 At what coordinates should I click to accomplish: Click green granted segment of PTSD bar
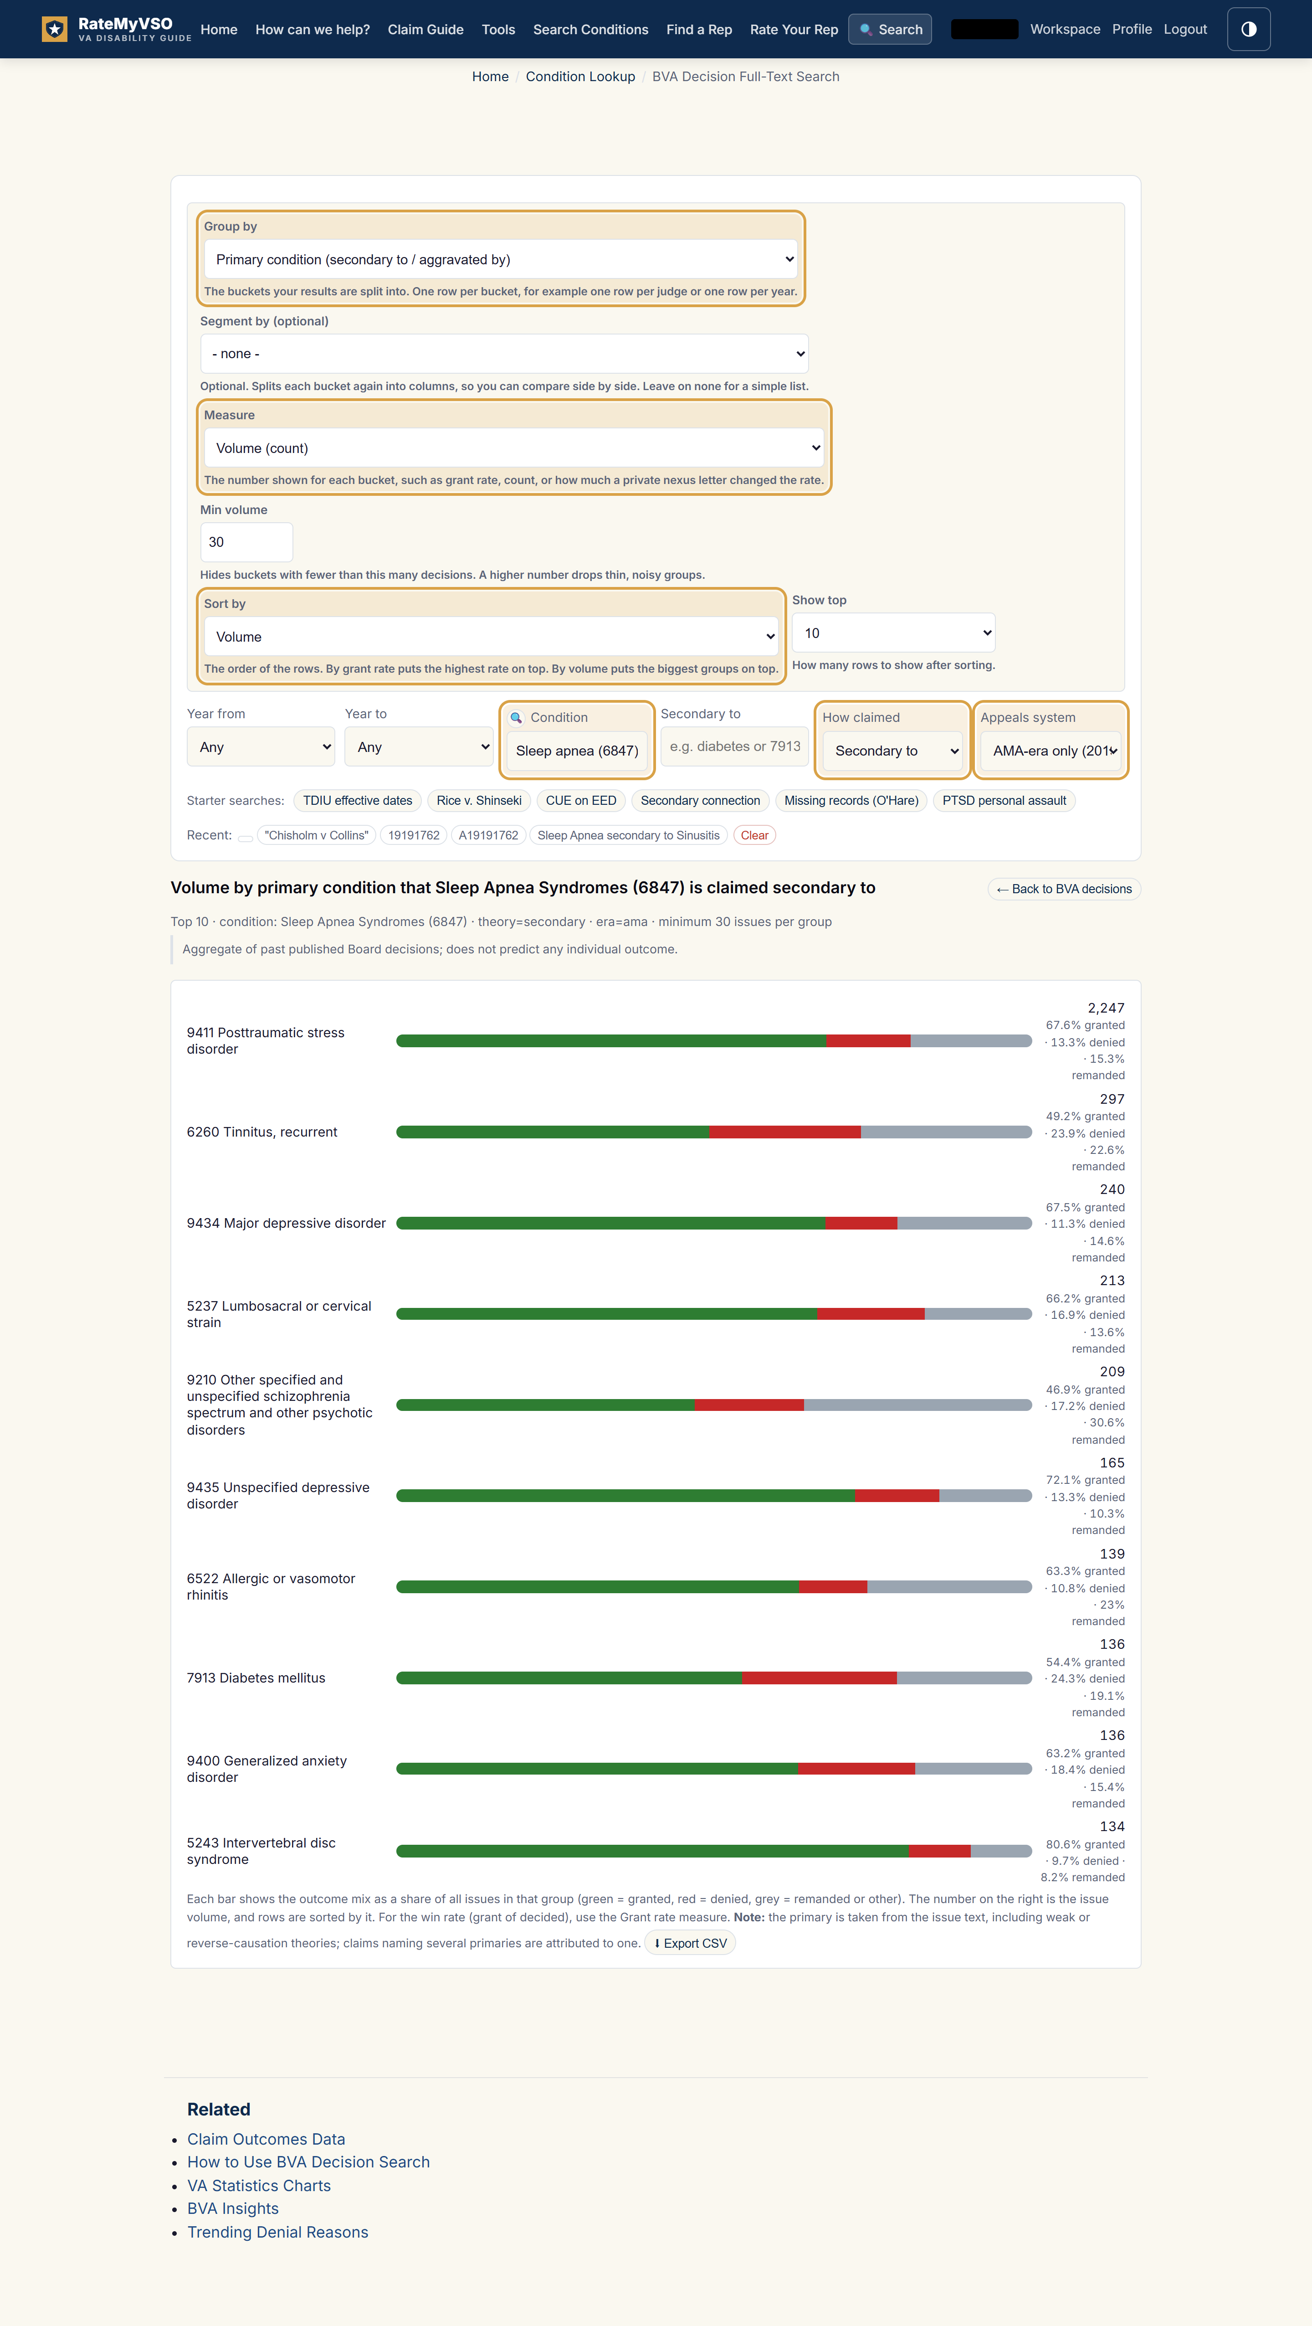[x=611, y=1041]
